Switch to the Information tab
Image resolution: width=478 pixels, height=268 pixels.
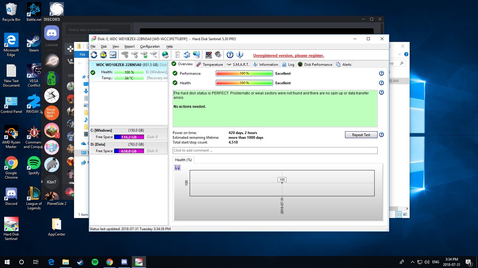(x=265, y=64)
